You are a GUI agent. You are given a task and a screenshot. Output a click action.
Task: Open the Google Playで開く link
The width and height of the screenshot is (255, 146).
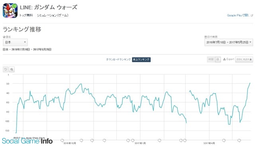[x=238, y=16]
